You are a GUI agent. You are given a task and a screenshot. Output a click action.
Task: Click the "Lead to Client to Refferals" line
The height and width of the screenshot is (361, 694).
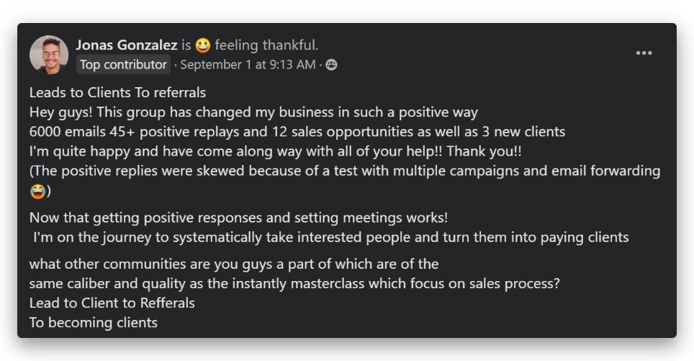tap(112, 303)
